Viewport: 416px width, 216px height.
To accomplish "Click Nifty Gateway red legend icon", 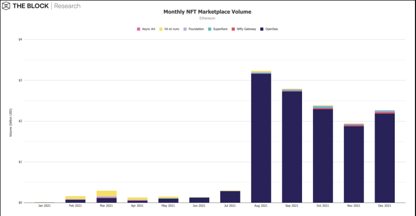I will [233, 29].
